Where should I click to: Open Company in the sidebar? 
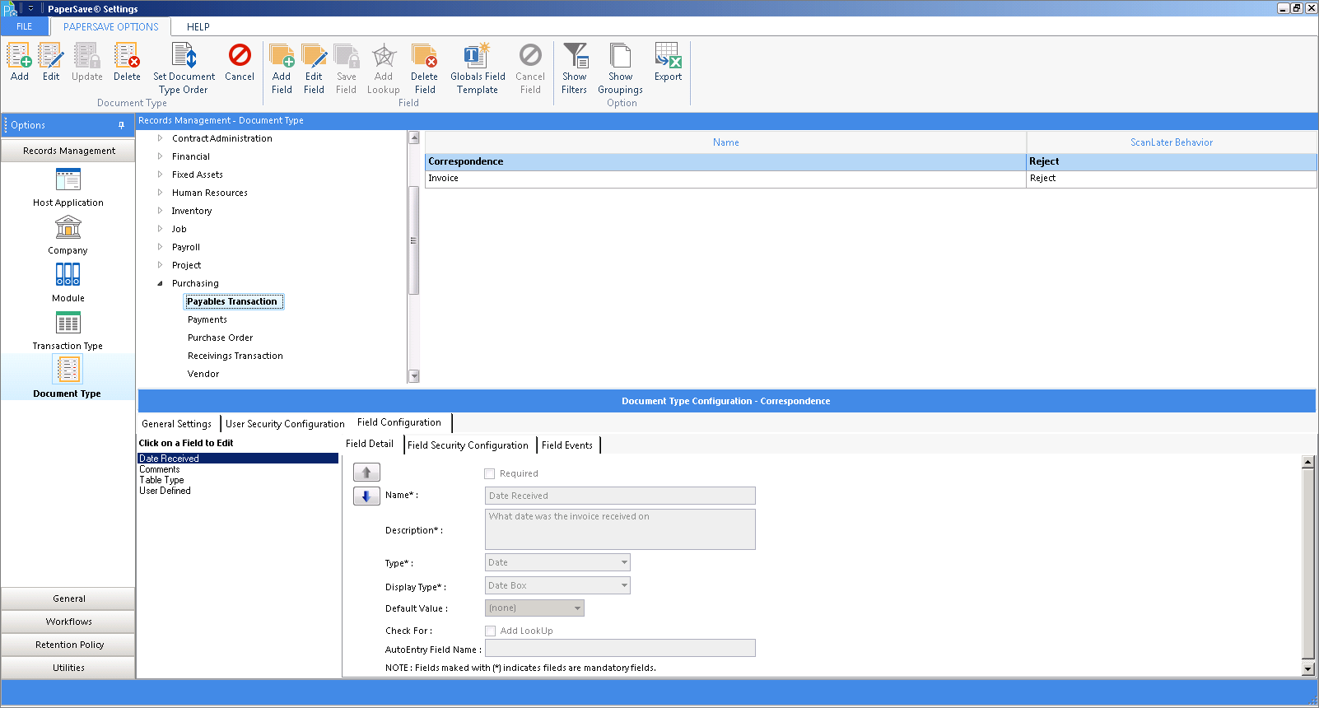[68, 235]
